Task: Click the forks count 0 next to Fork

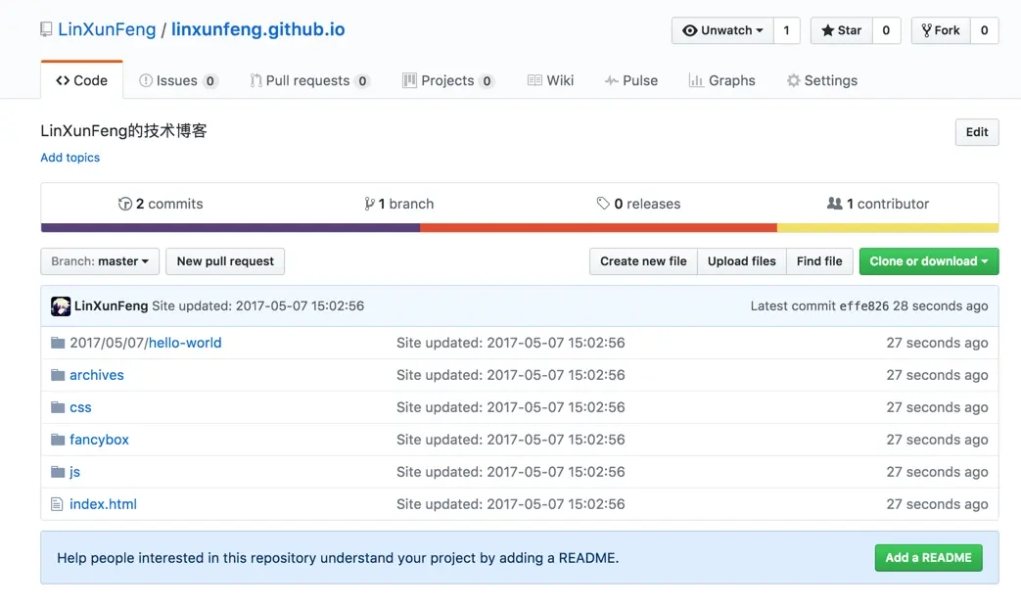Action: (985, 30)
